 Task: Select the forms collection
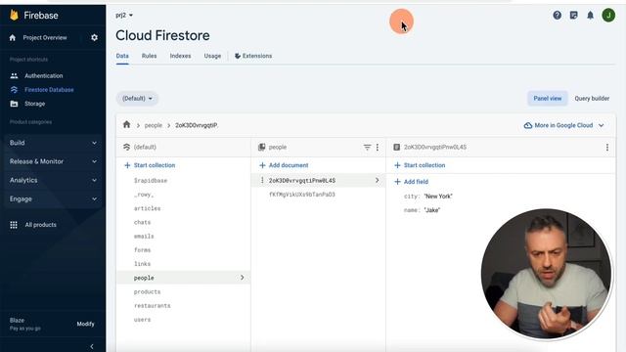(x=142, y=250)
